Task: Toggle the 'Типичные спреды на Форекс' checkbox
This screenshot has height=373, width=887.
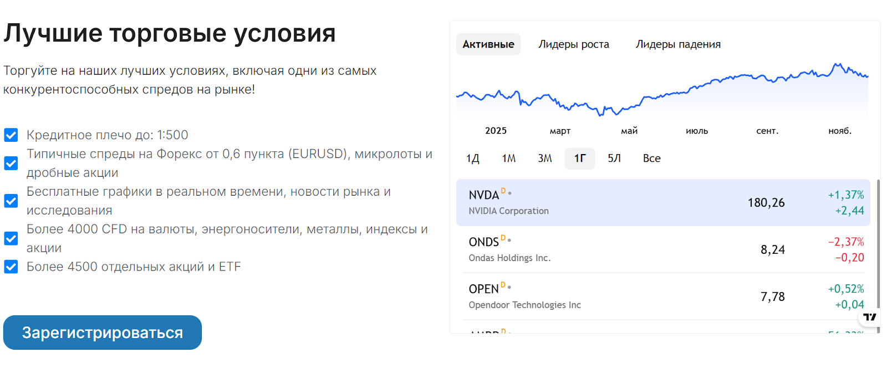Action: [x=11, y=163]
